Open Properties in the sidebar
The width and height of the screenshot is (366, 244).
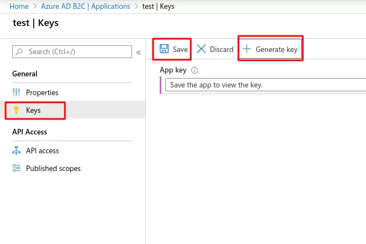coord(42,92)
